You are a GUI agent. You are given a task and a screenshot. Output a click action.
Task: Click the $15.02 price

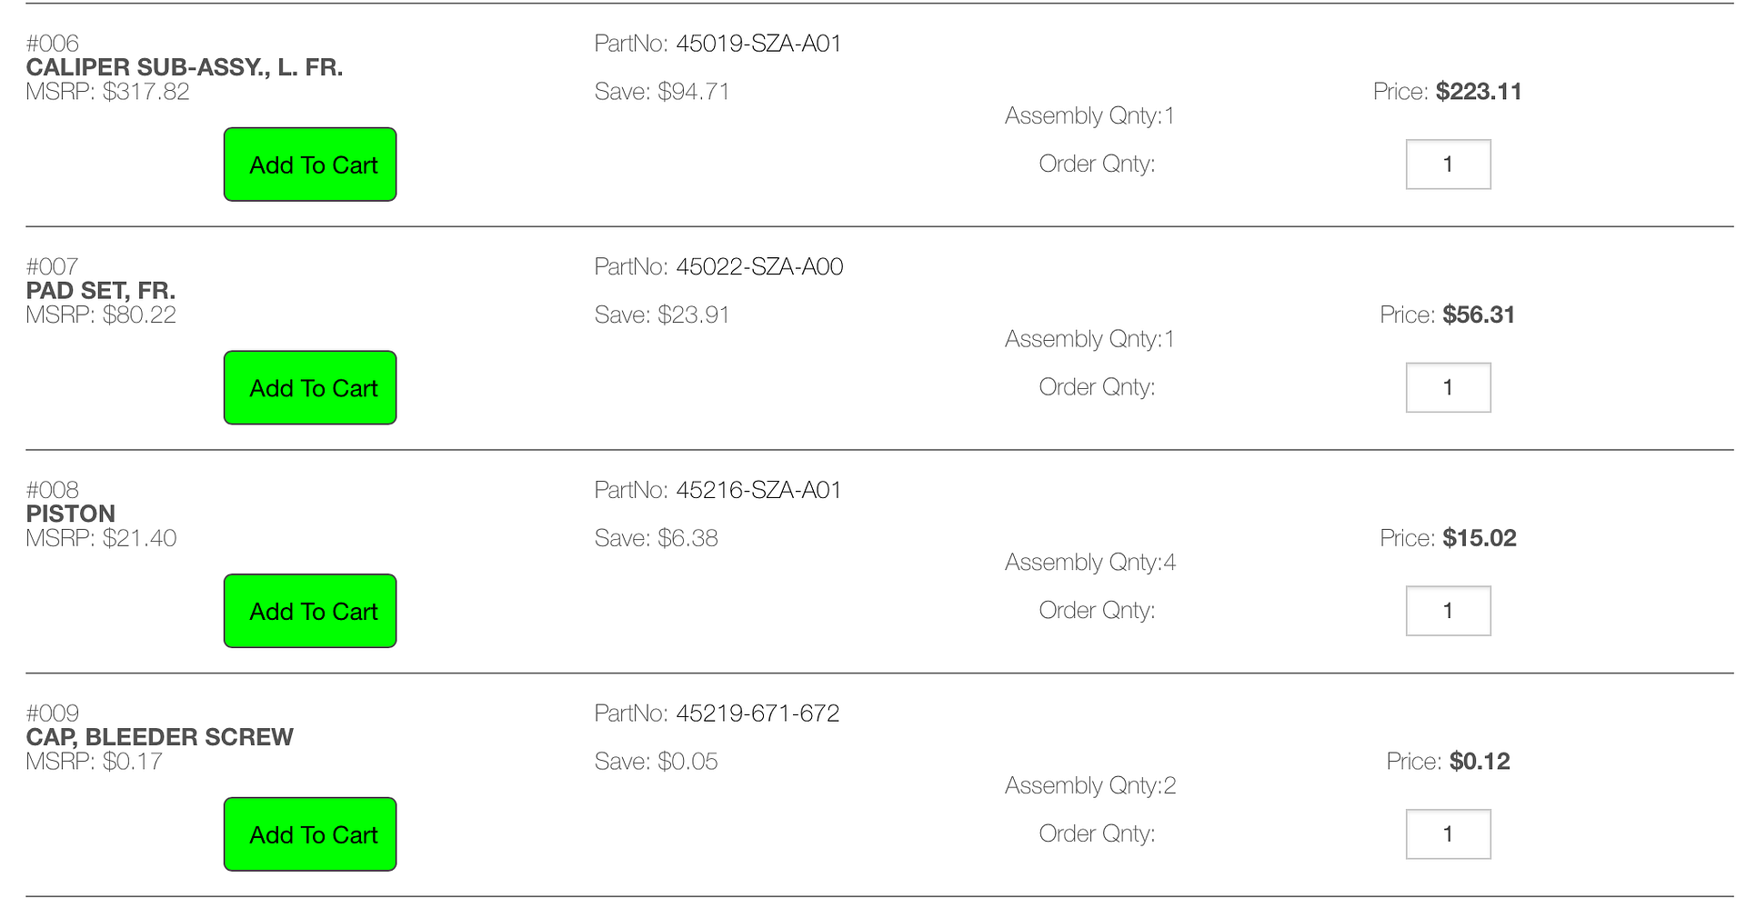1480,538
